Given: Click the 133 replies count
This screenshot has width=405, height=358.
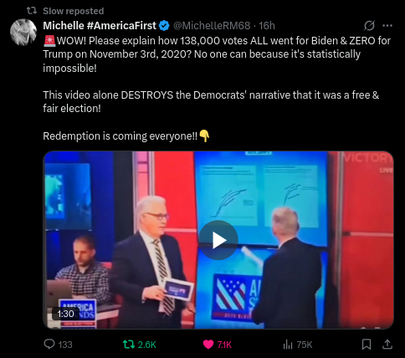Looking at the screenshot, I should tap(65, 345).
